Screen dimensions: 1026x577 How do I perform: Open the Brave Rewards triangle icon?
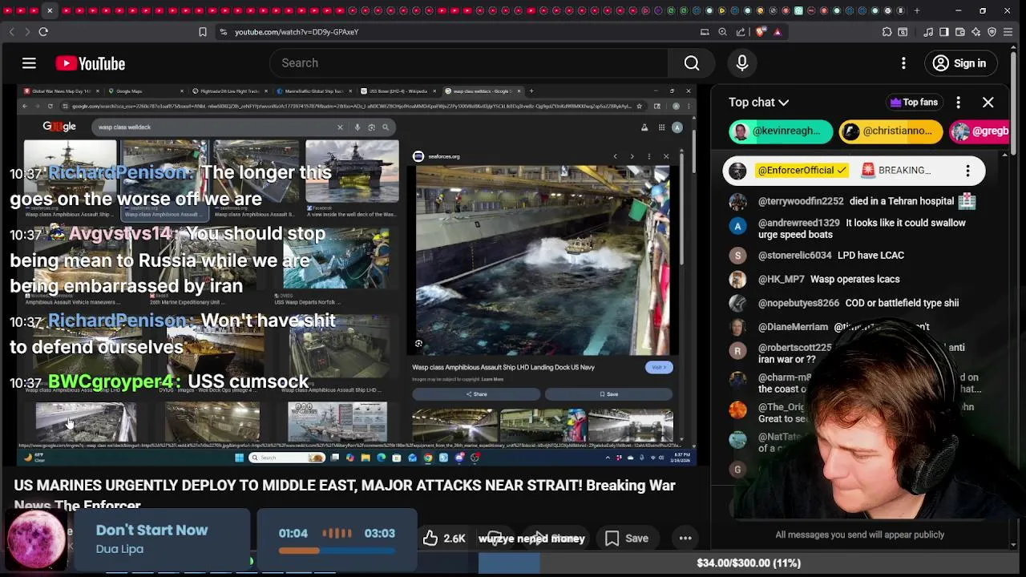point(778,32)
